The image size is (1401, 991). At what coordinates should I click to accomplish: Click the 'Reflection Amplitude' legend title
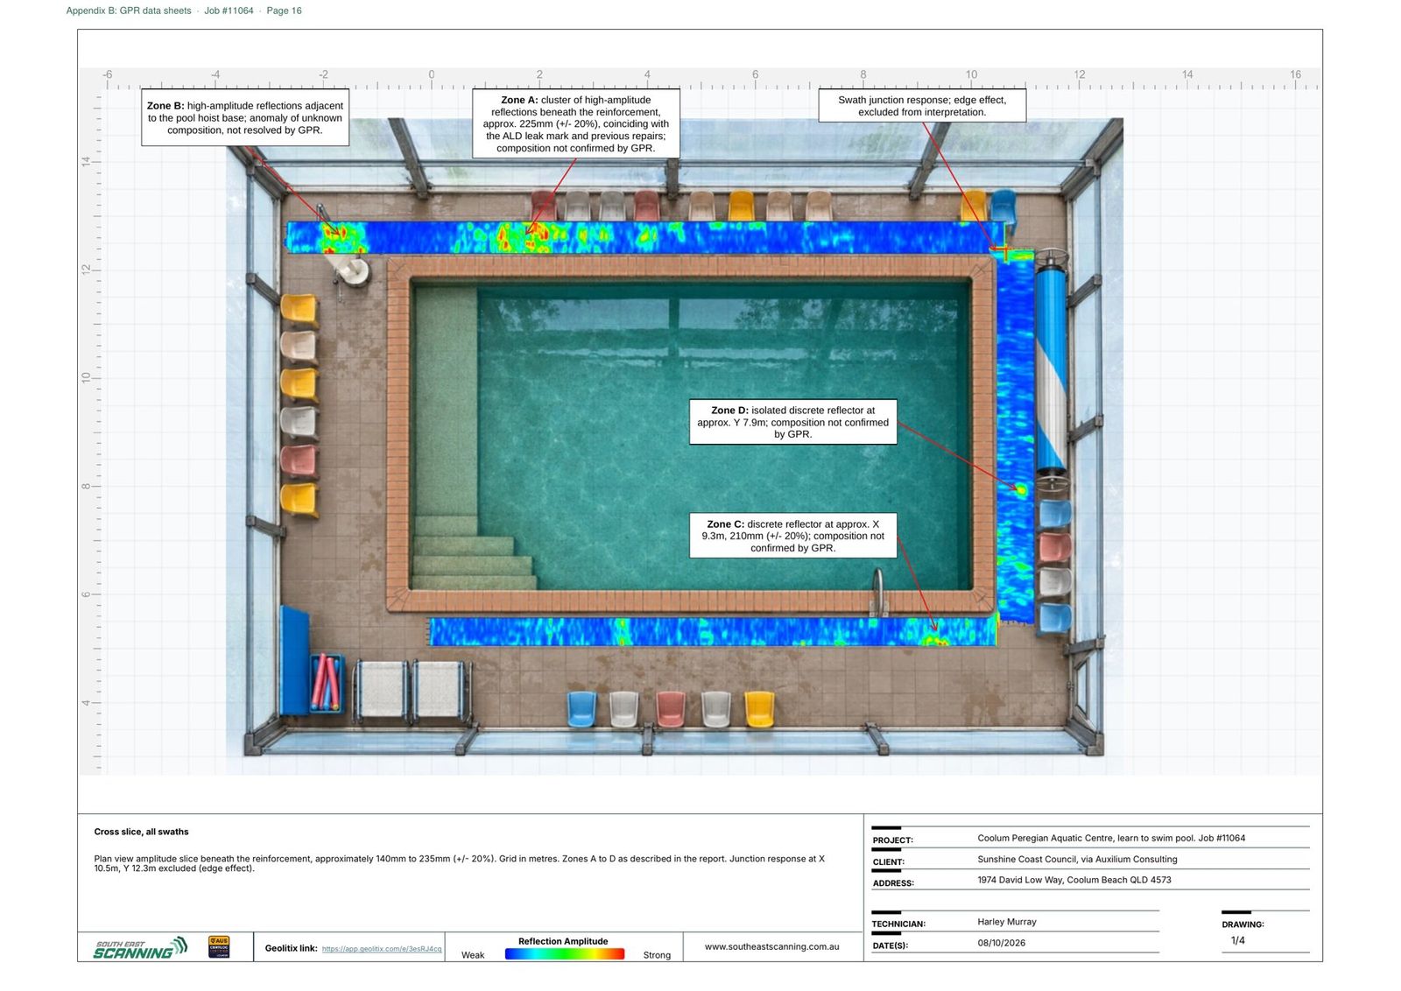[x=563, y=941]
